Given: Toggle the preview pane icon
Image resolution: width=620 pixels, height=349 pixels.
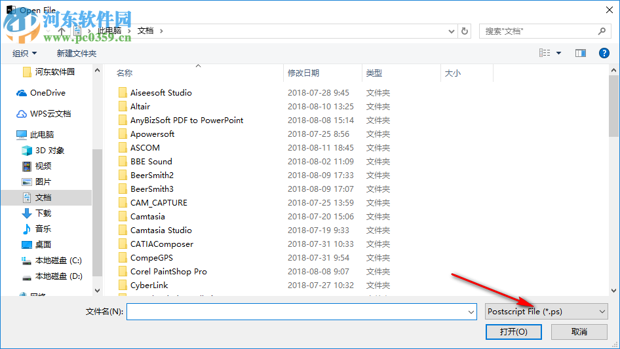Looking at the screenshot, I should [581, 53].
